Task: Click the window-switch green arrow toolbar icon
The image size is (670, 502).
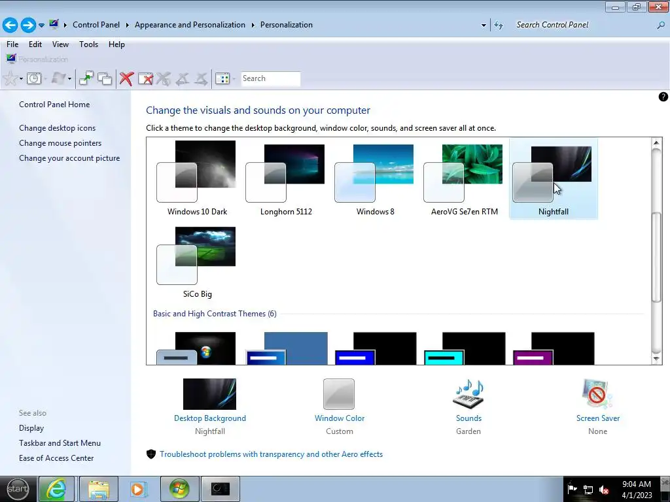Action: (x=86, y=78)
